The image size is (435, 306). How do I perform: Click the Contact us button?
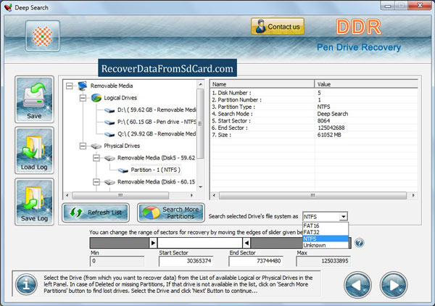point(278,26)
